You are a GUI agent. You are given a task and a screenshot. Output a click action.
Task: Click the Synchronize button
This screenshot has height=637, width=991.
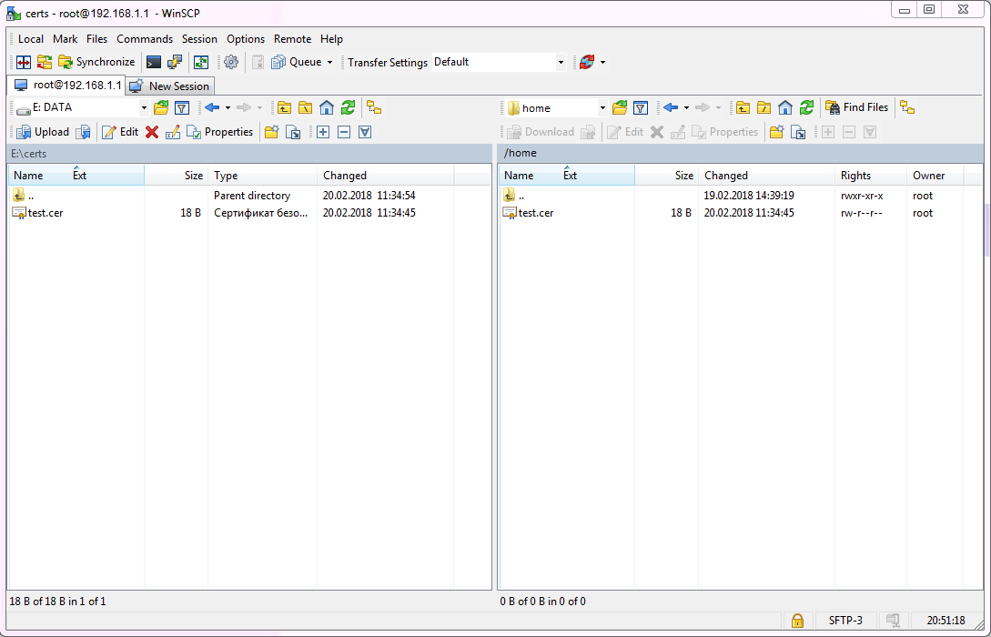[96, 62]
